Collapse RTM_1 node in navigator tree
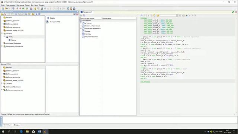This screenshot has width=238, height=134. coord(4,36)
